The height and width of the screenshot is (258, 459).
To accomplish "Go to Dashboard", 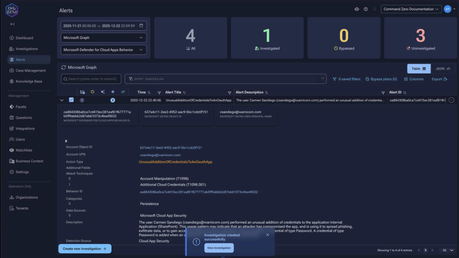I will (29, 38).
